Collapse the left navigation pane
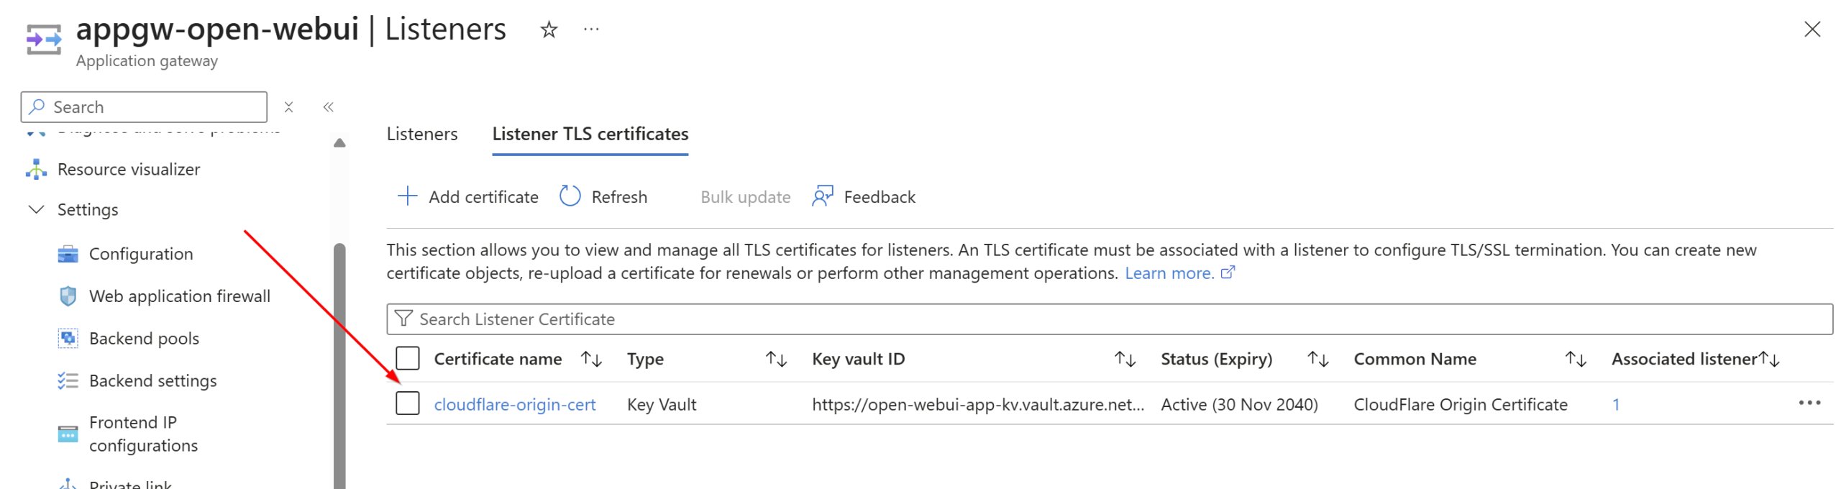1841x489 pixels. [328, 106]
